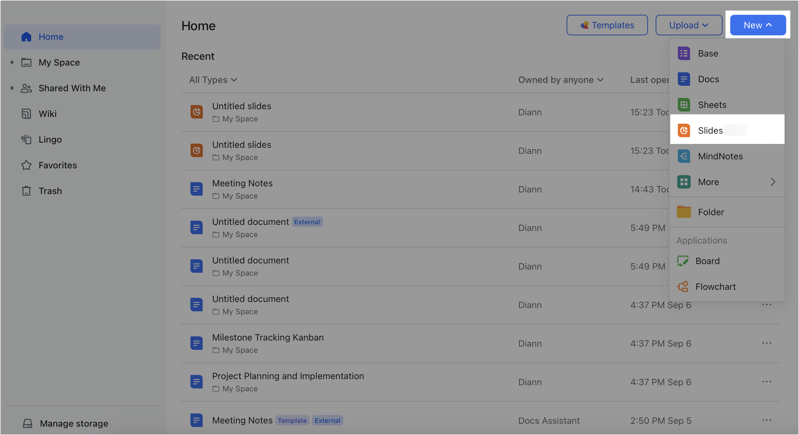The height and width of the screenshot is (435, 799).
Task: Open the All Types filter dropdown
Action: pos(213,80)
